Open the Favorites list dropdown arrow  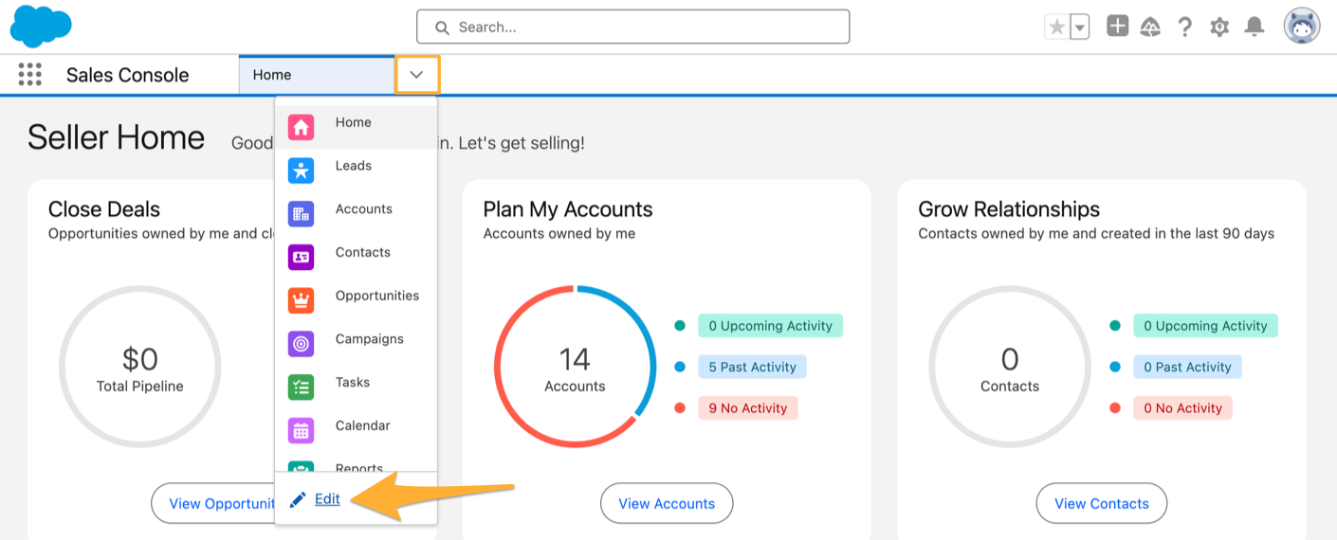pyautogui.click(x=1079, y=27)
